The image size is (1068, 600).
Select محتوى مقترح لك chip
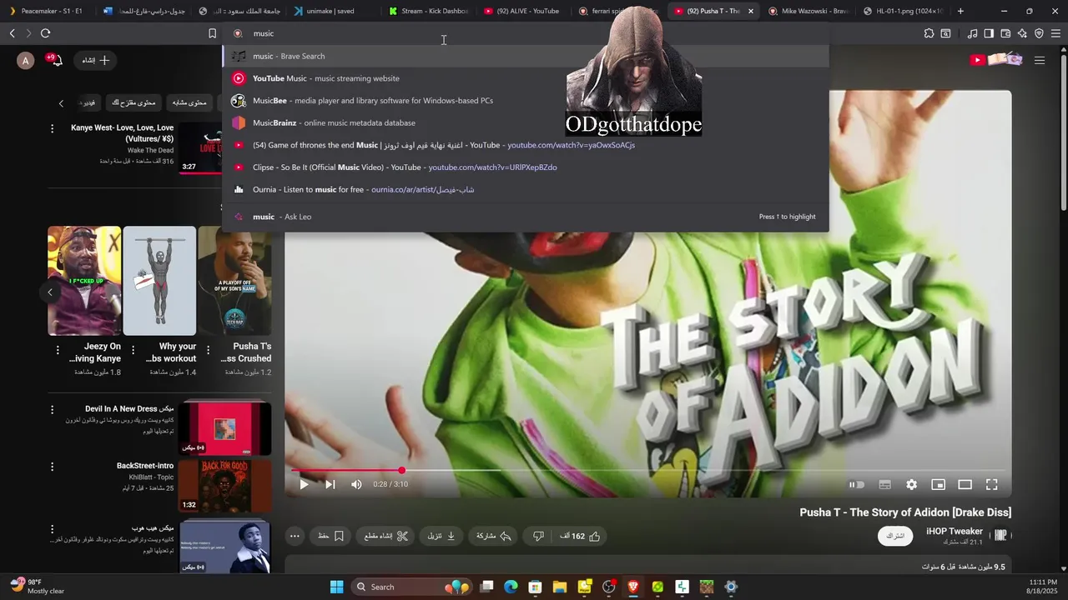click(x=133, y=102)
